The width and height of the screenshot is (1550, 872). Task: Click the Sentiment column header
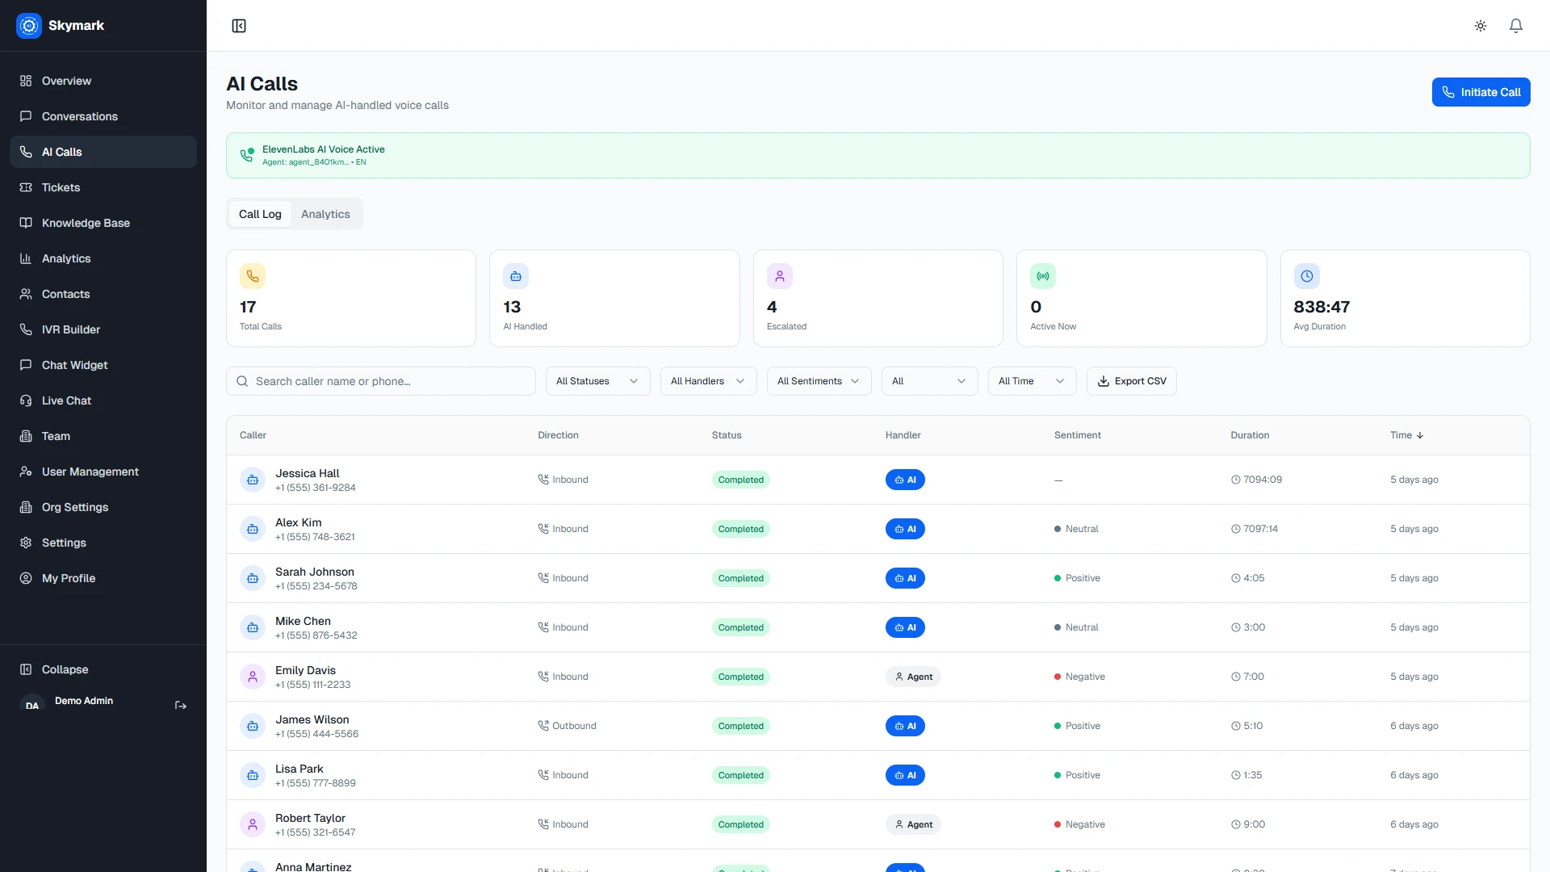click(x=1077, y=435)
